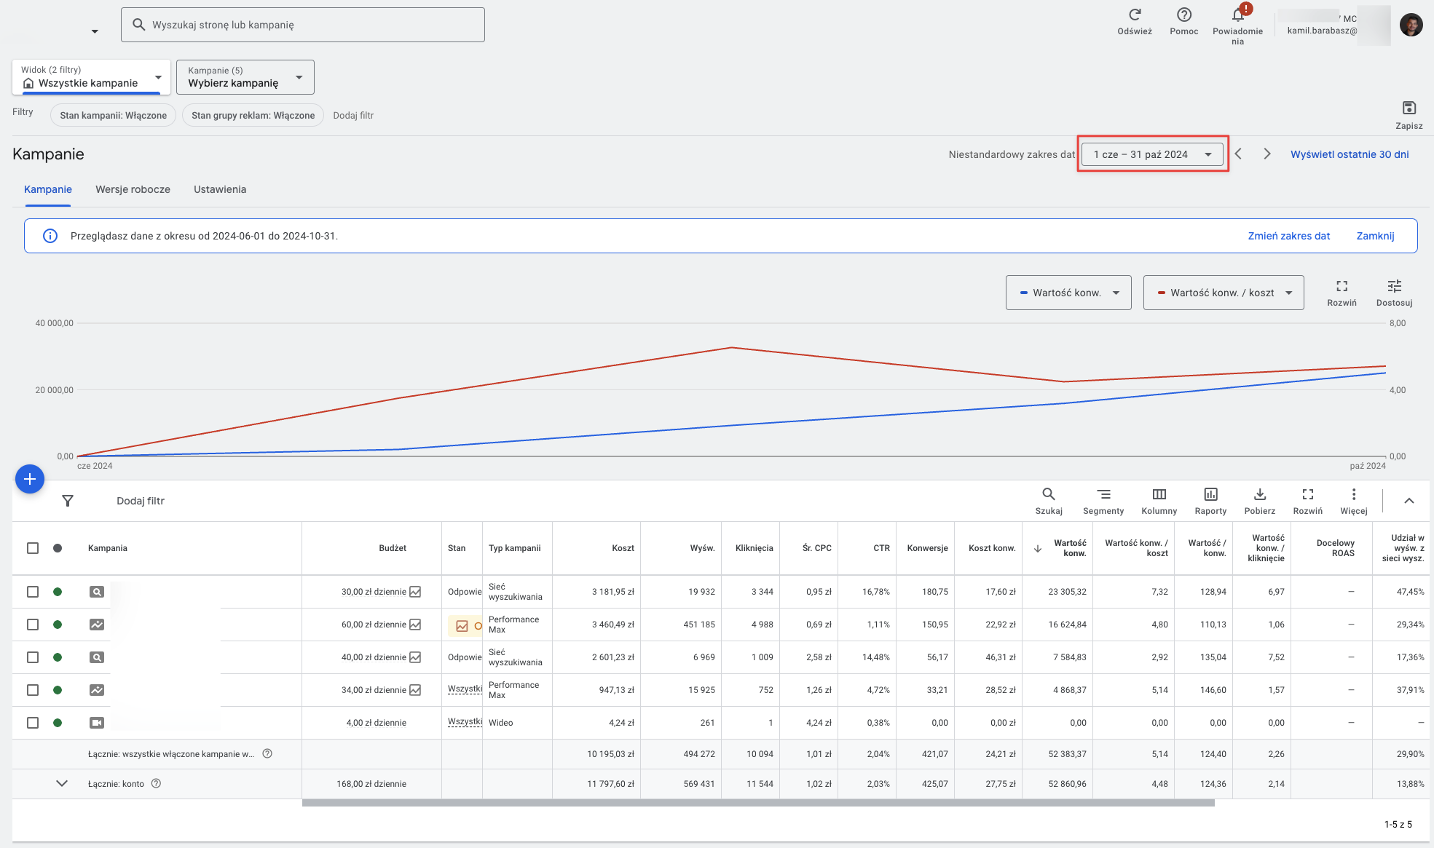Click budget chart icon for 60,00 zł campaign
Image resolution: width=1434 pixels, height=848 pixels.
pyautogui.click(x=415, y=625)
